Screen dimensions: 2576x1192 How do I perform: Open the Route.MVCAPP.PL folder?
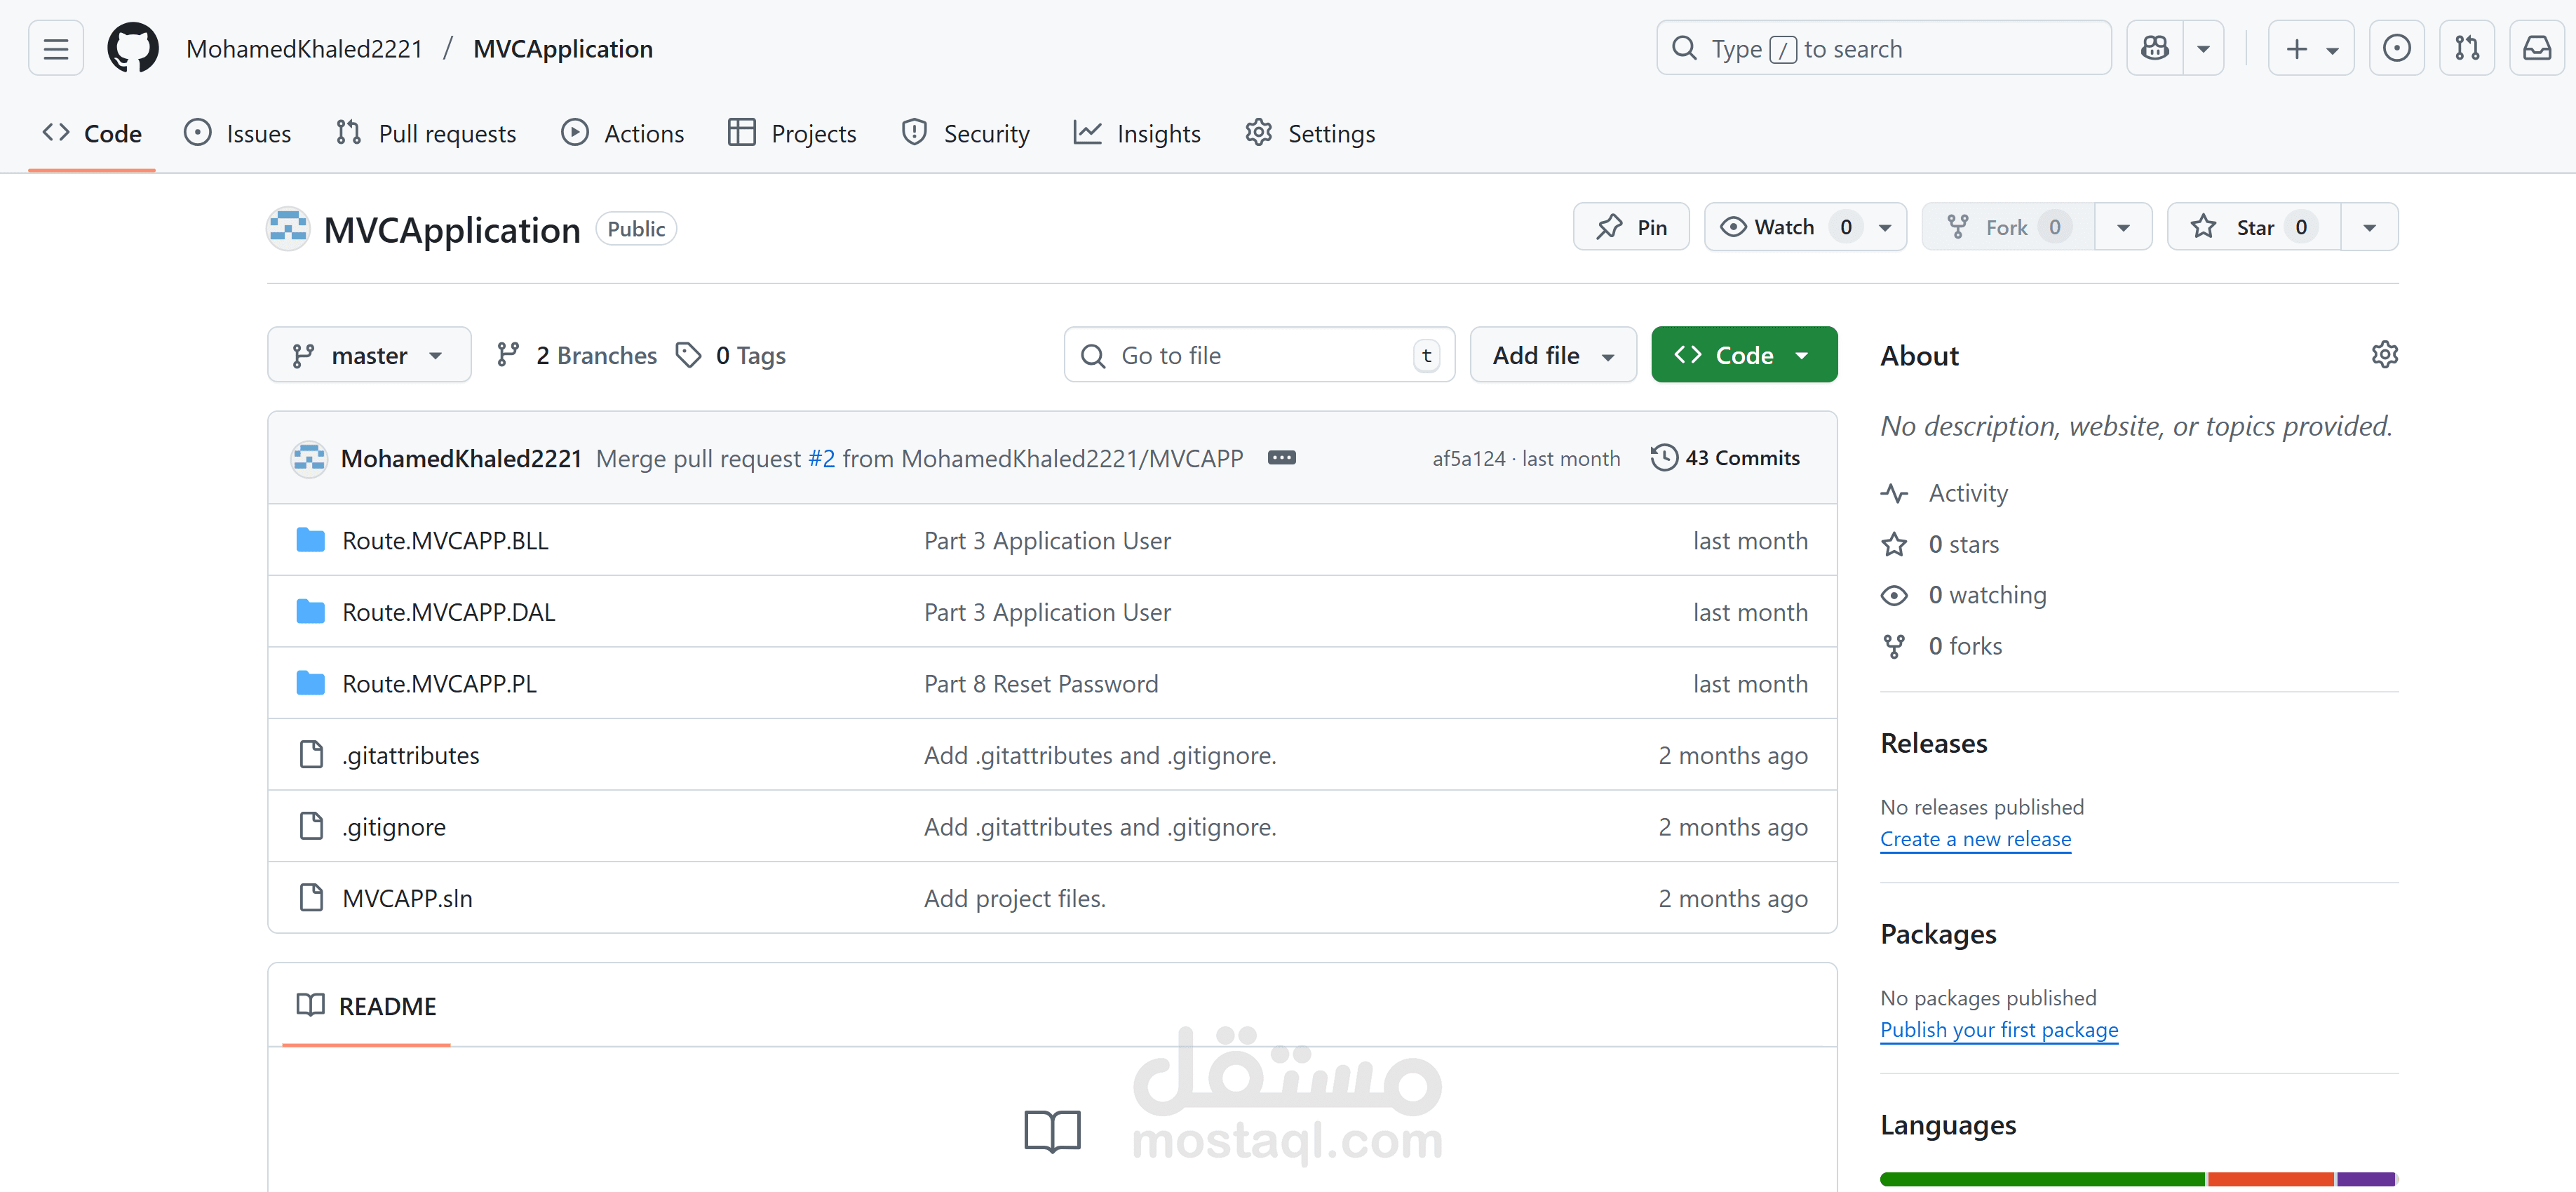coord(439,684)
